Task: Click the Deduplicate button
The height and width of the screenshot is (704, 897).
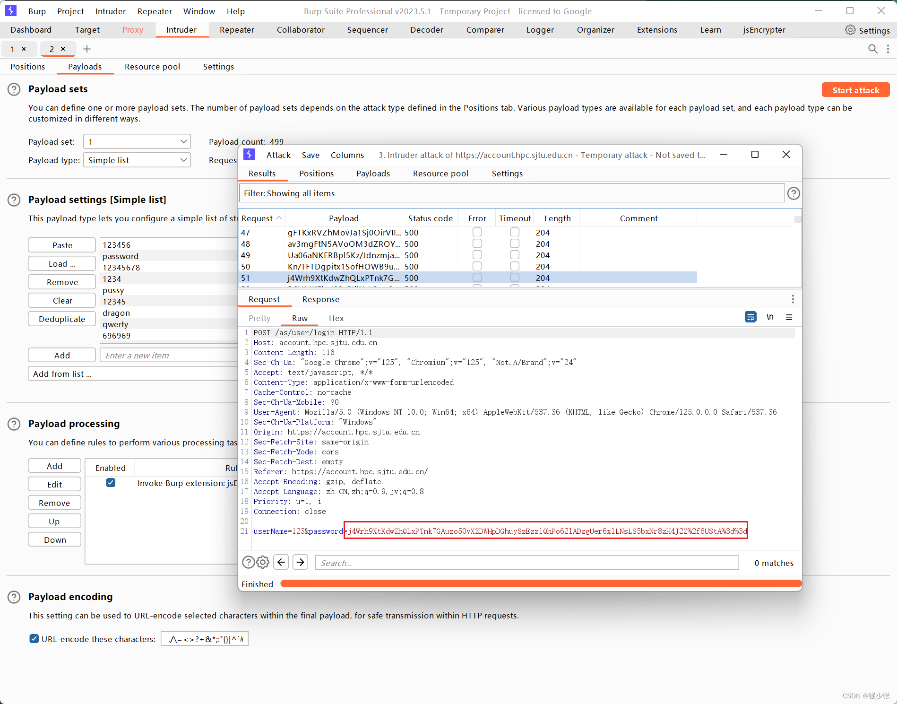Action: pos(62,319)
